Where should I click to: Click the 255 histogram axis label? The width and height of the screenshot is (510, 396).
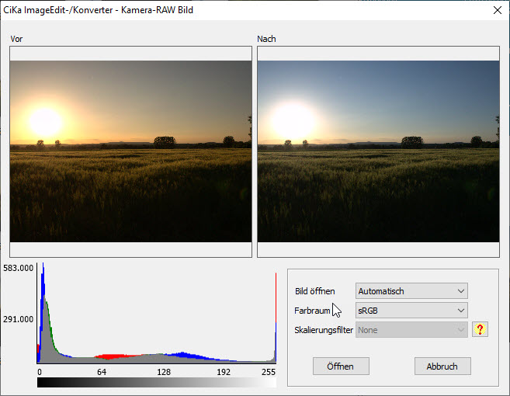[x=269, y=372]
